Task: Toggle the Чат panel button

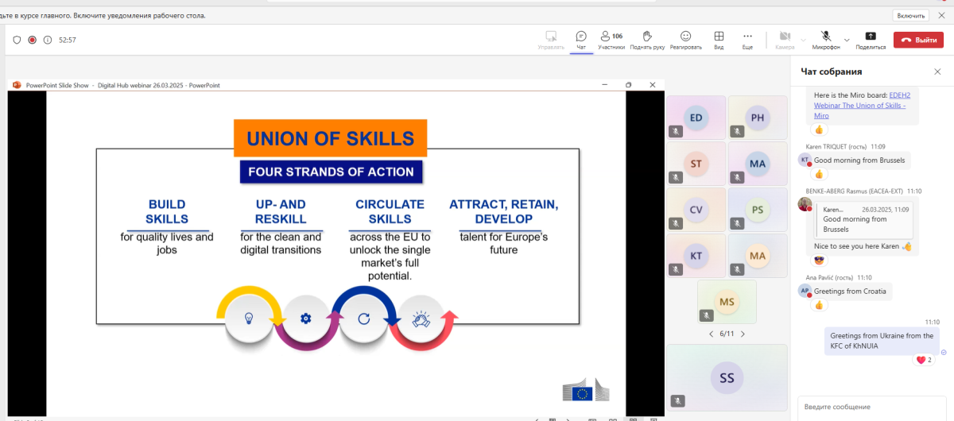Action: tap(581, 40)
